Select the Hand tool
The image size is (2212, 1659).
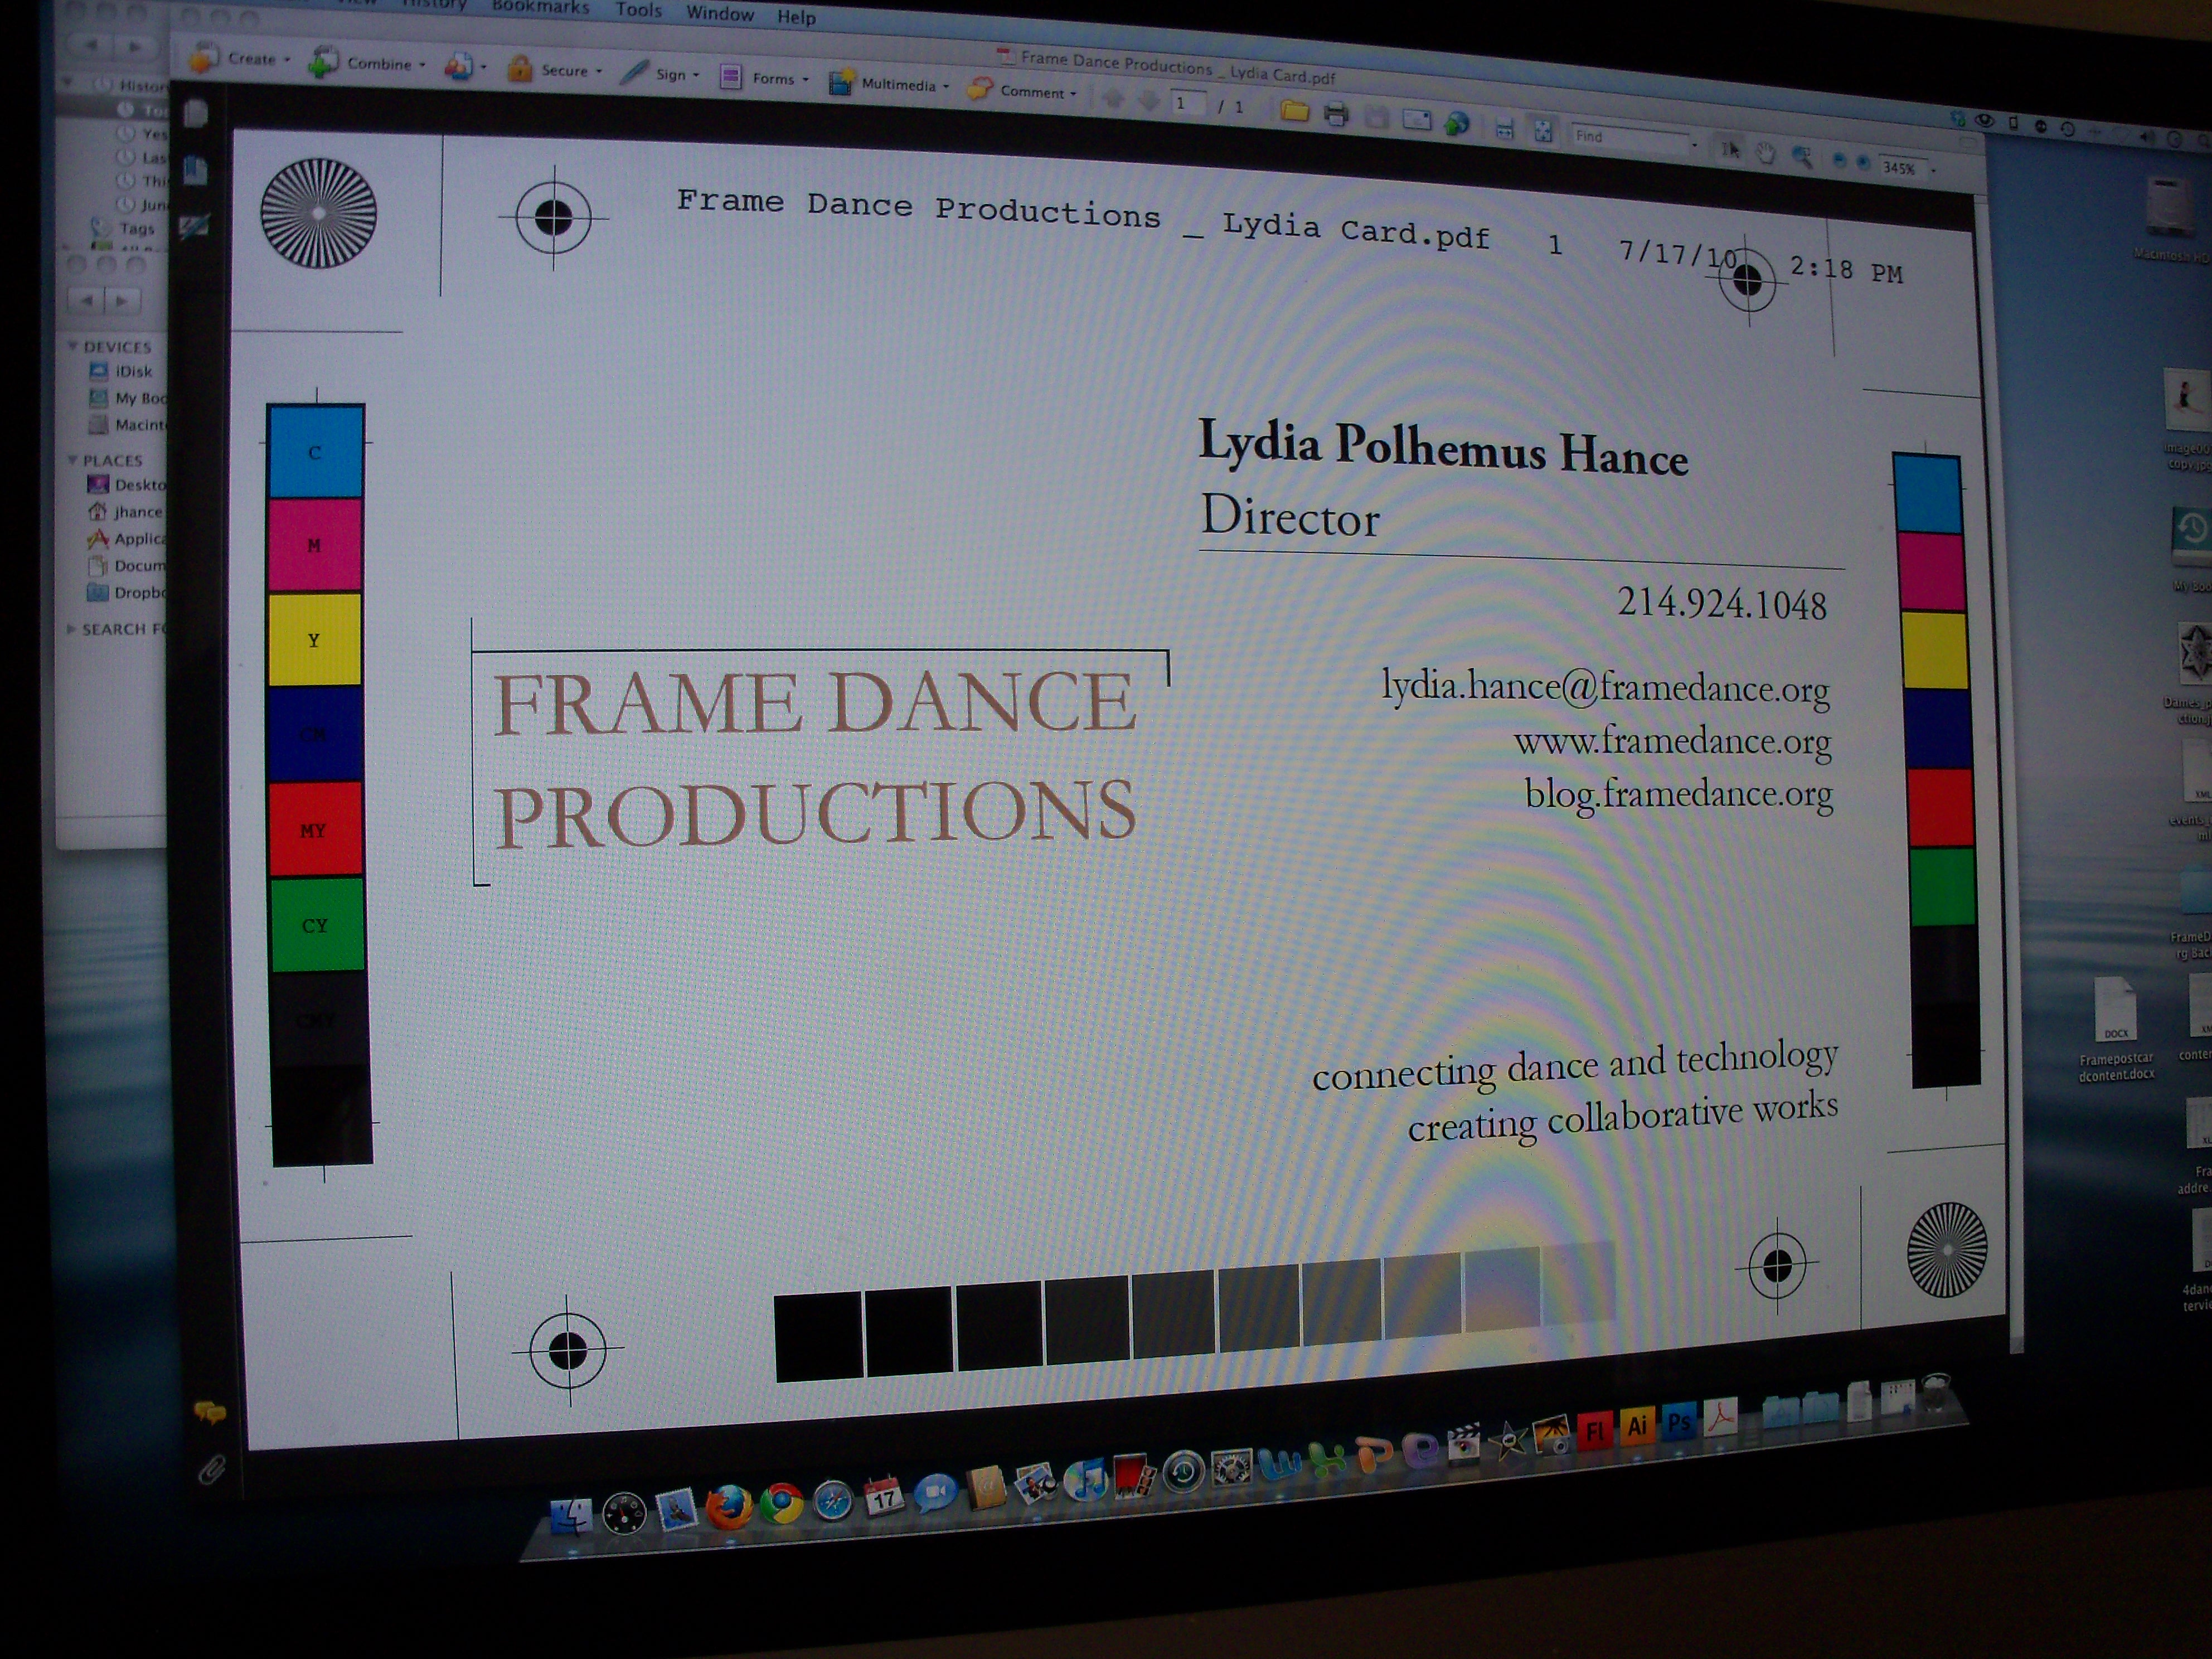[x=1766, y=153]
